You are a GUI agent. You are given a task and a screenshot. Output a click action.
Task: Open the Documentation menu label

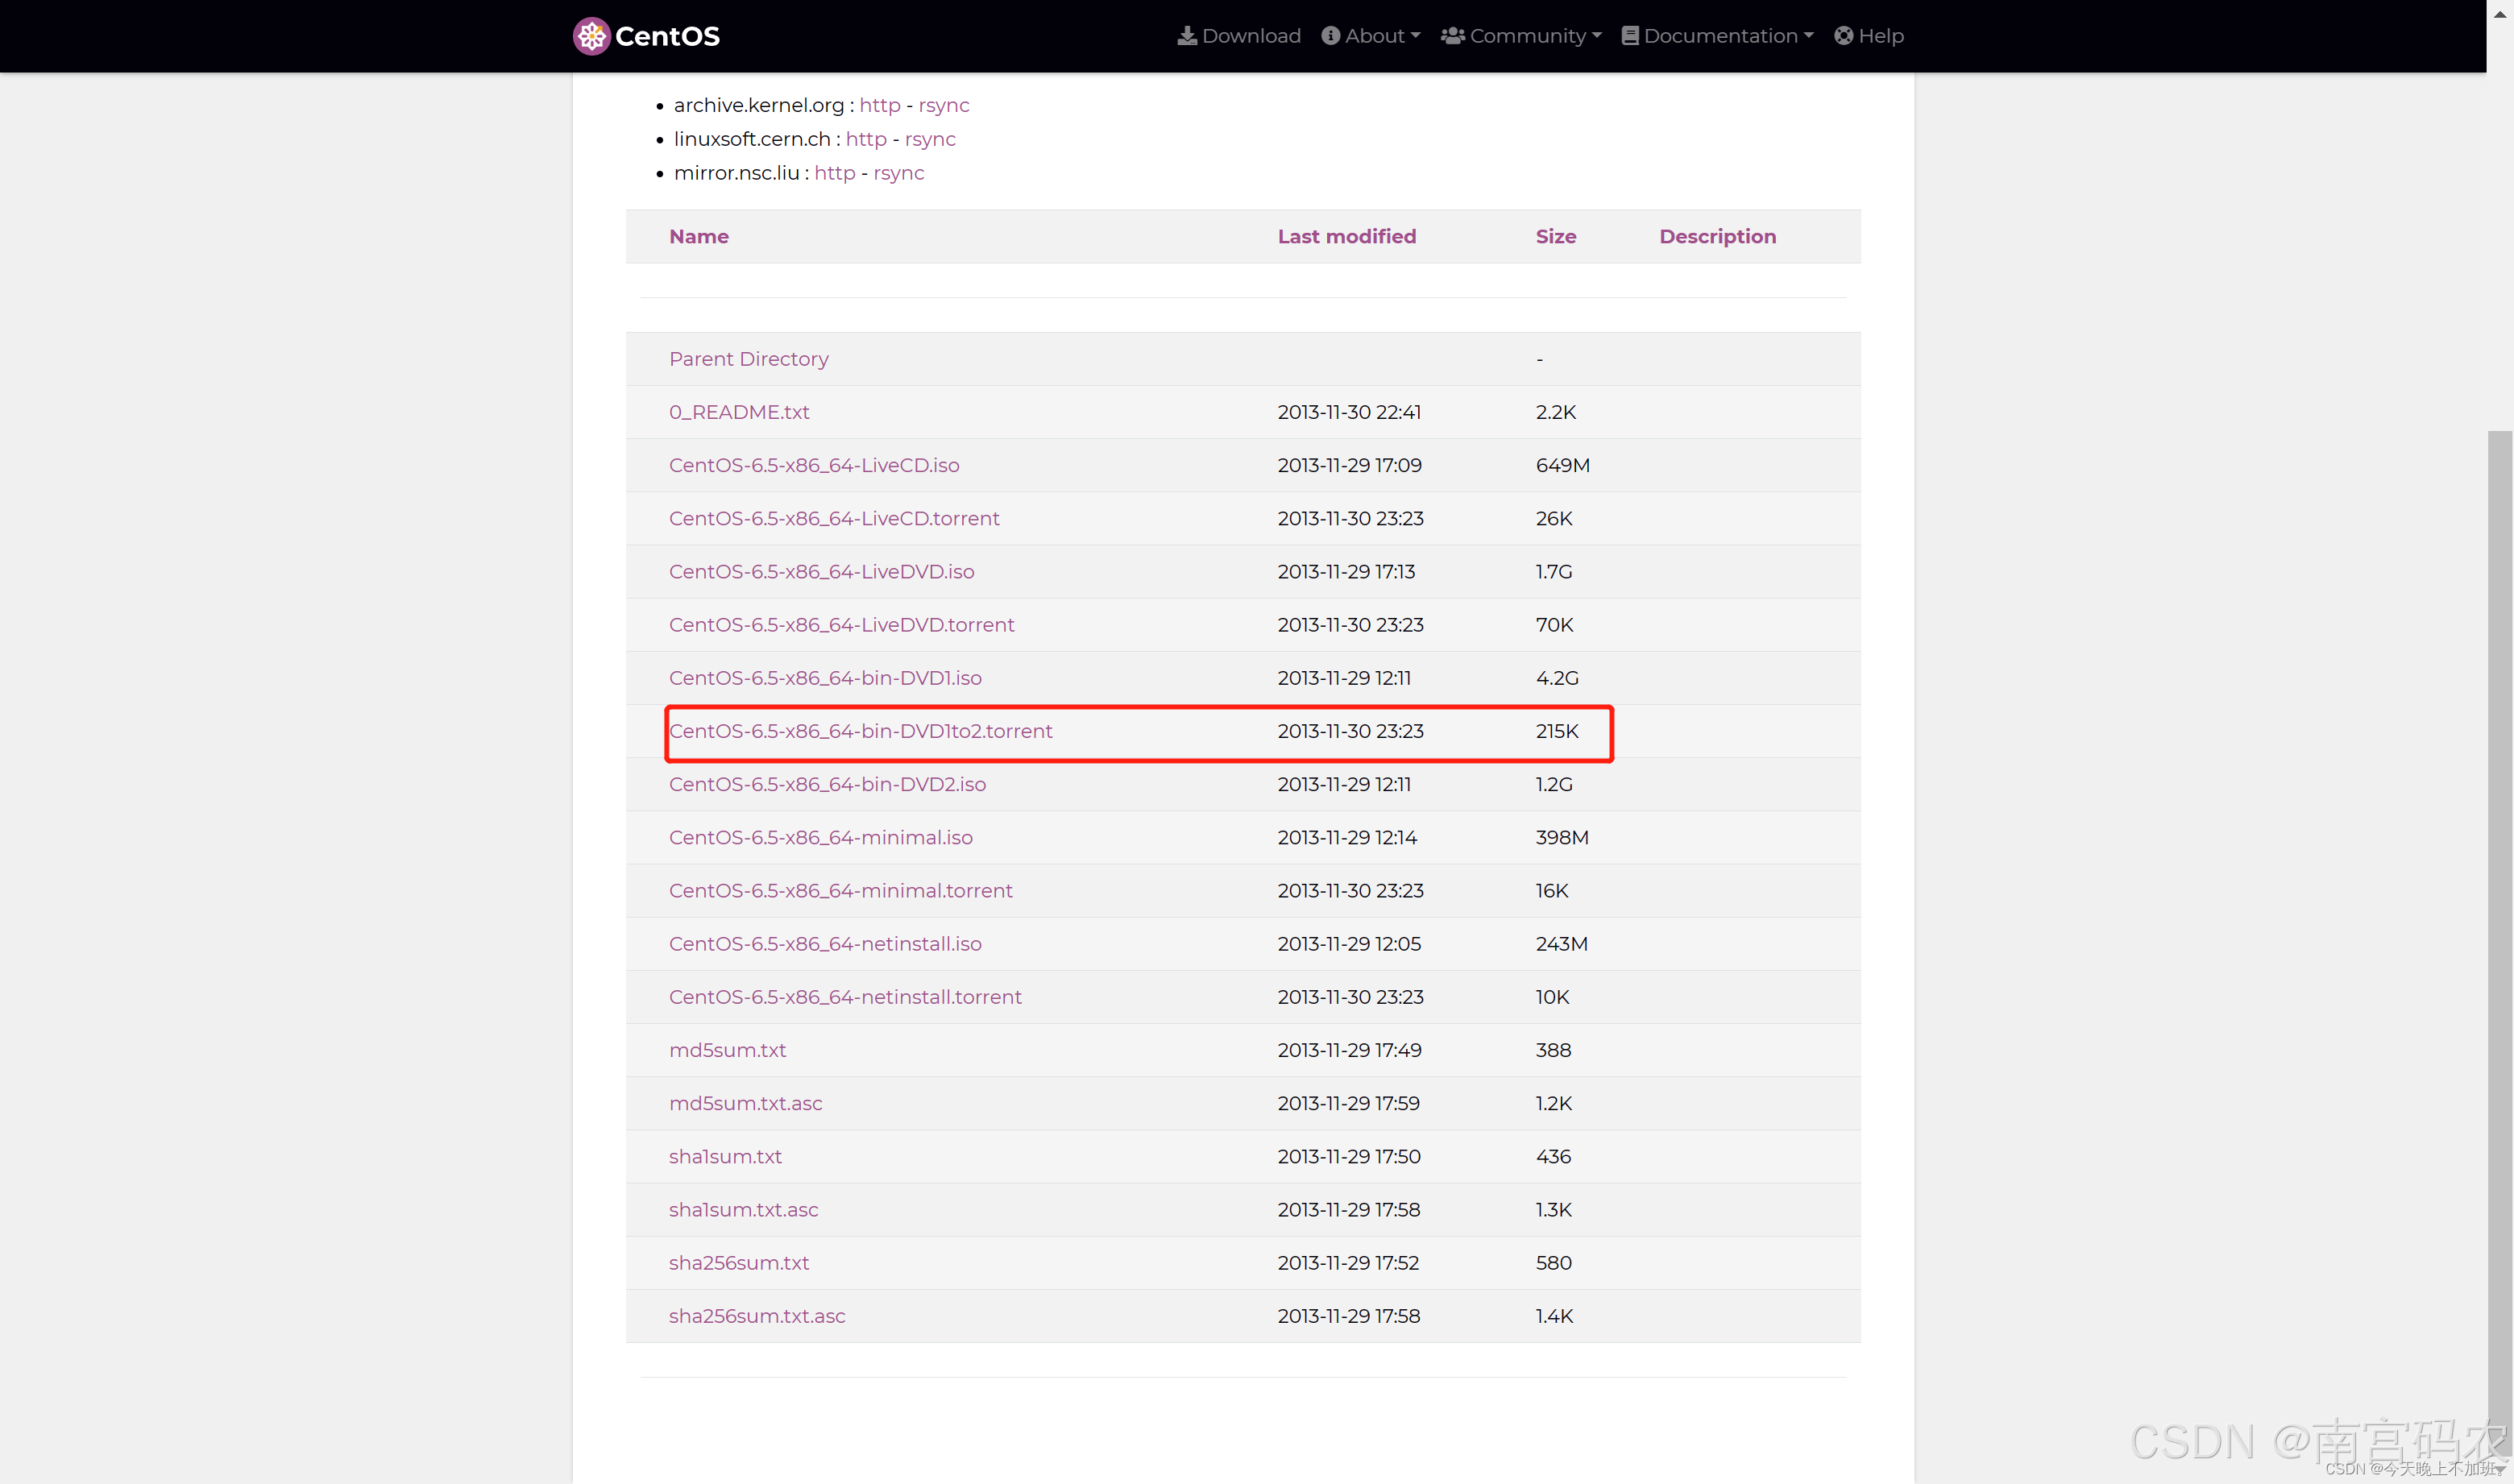tap(1720, 36)
